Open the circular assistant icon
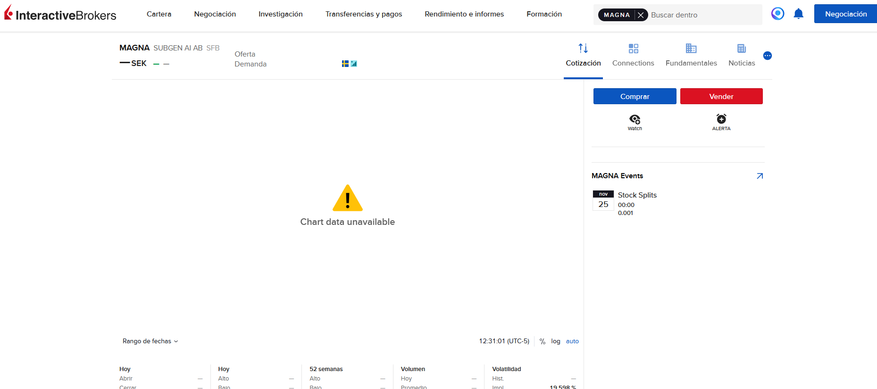The image size is (877, 389). [778, 14]
